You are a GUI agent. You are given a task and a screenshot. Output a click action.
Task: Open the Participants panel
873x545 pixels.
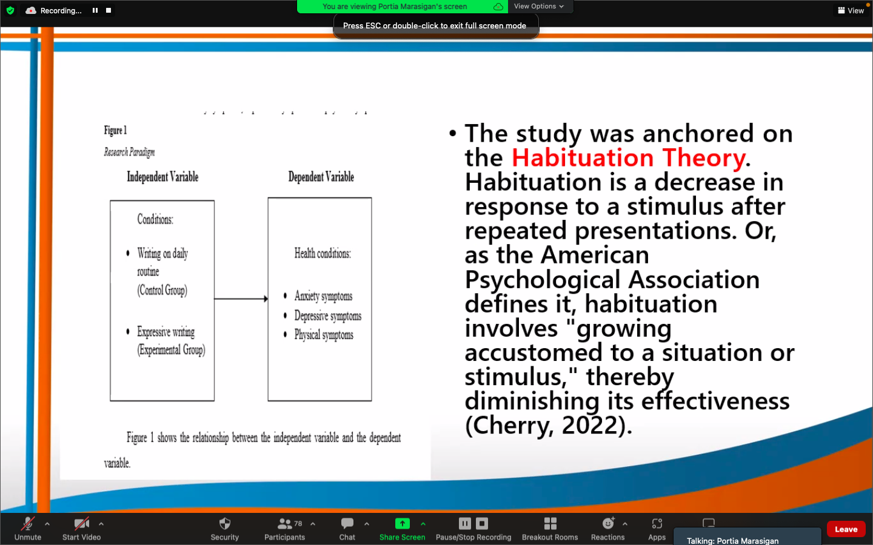coord(284,524)
